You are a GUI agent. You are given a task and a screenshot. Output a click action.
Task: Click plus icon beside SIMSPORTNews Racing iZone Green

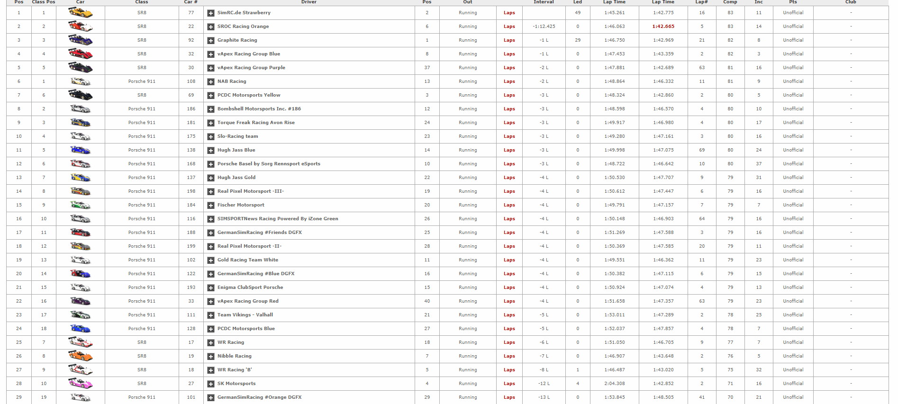pyautogui.click(x=211, y=219)
